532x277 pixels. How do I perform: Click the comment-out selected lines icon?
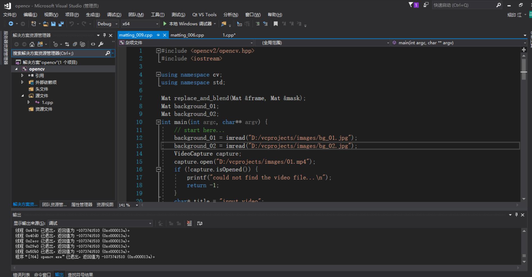(257, 24)
